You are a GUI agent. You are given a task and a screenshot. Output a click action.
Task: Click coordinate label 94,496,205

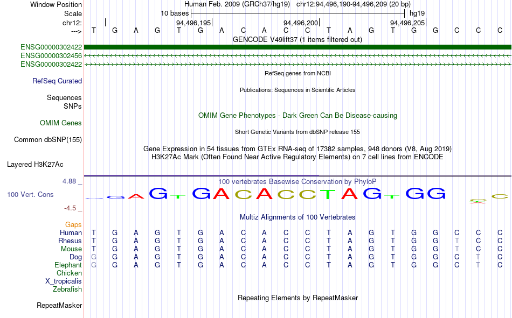pyautogui.click(x=407, y=23)
